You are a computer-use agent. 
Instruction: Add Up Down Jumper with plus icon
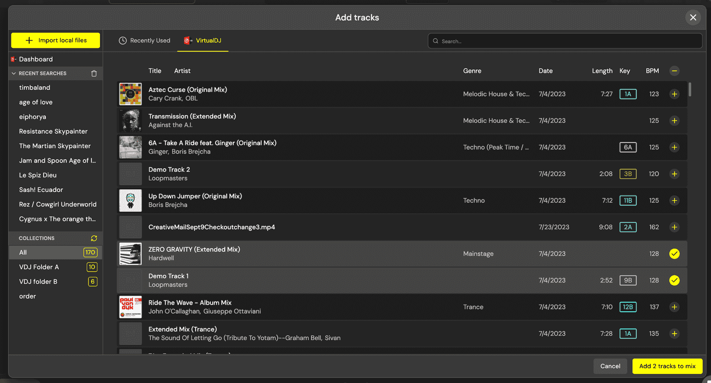674,201
